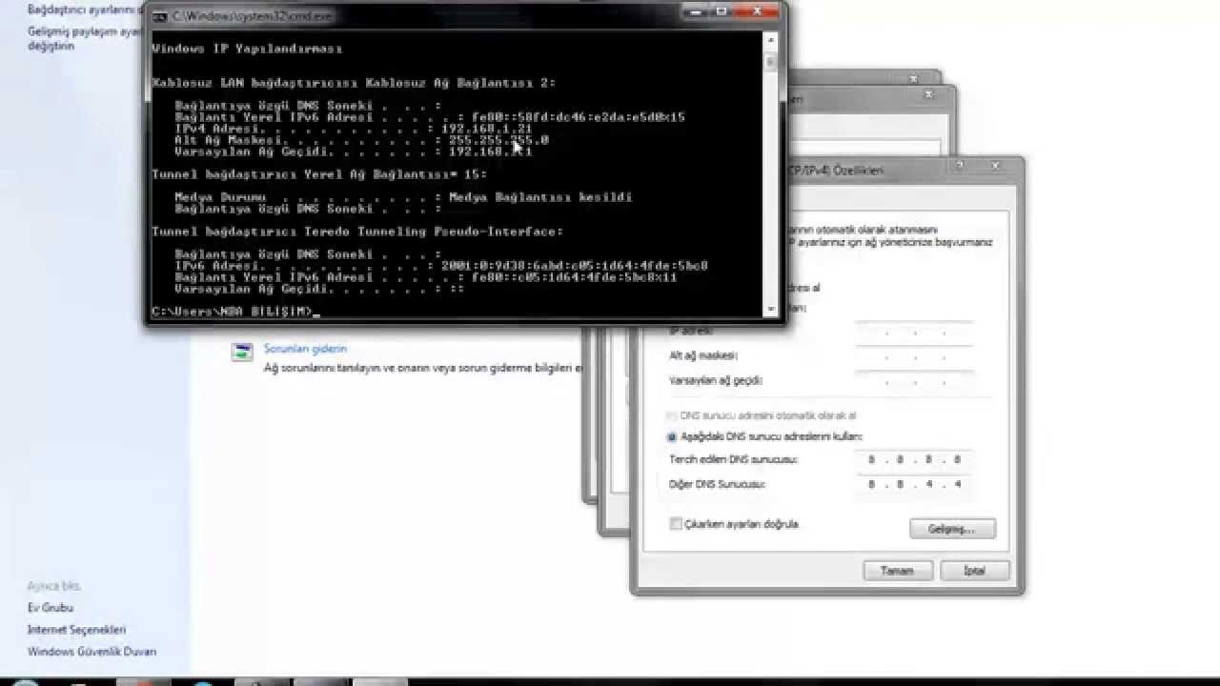Click the Alt ağ maskesi input field
The image size is (1220, 686).
pyautogui.click(x=915, y=357)
